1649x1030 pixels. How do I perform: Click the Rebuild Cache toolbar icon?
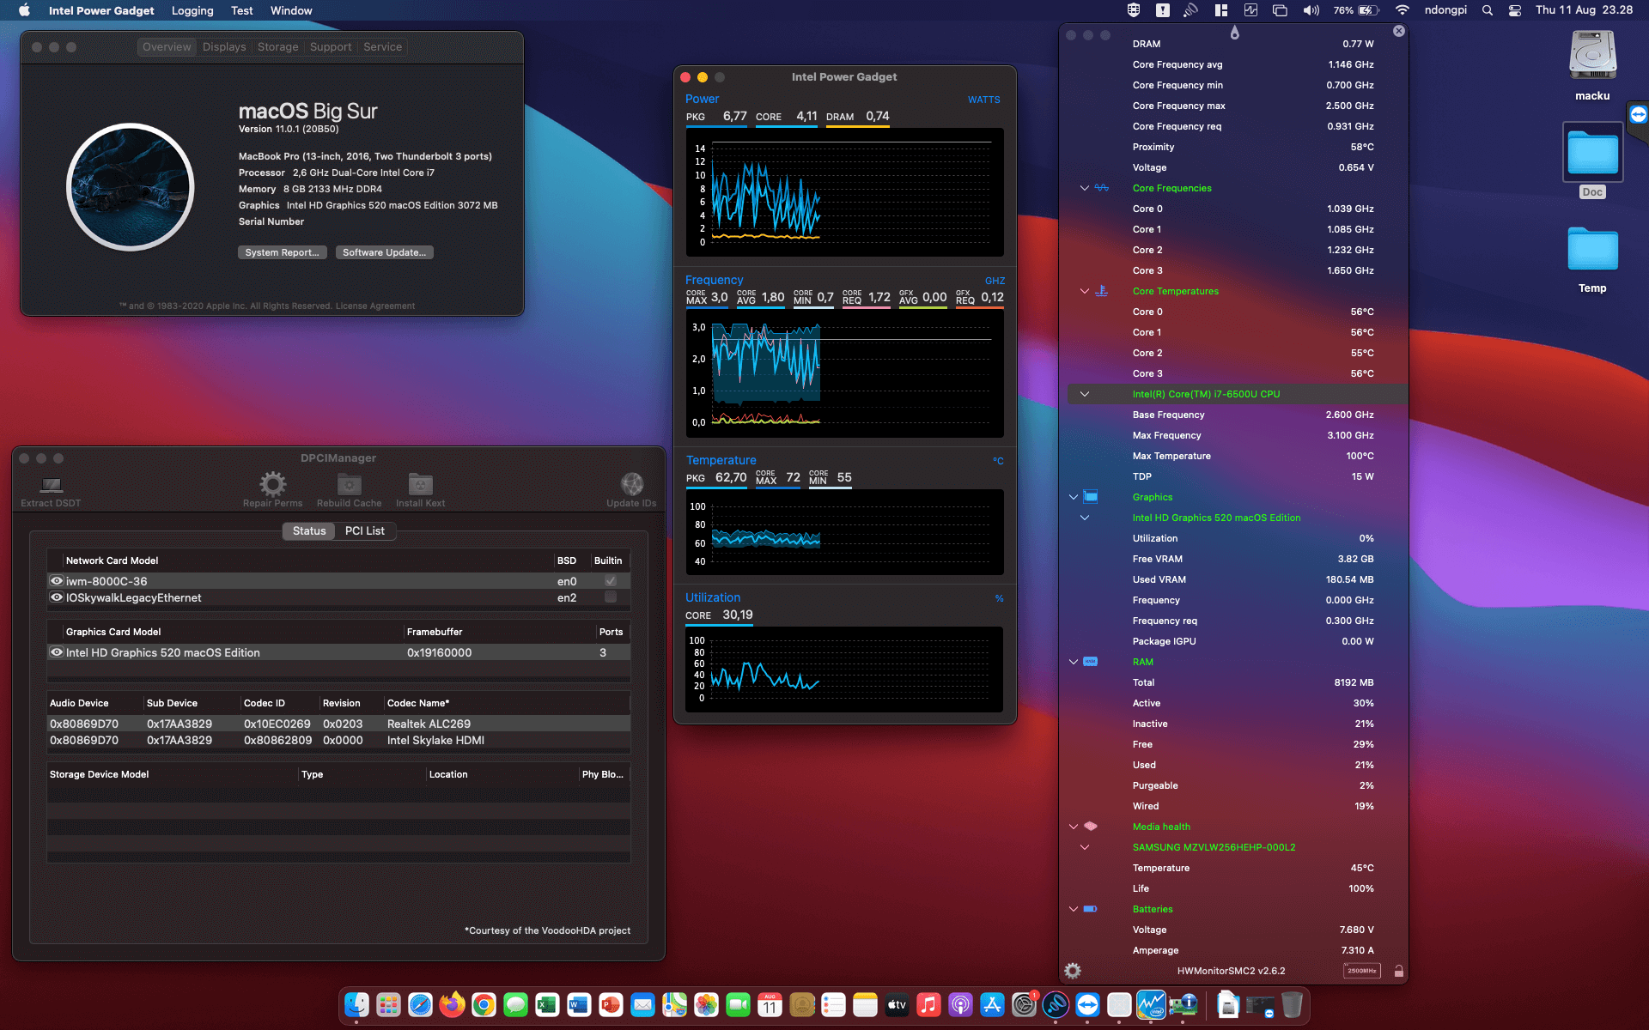pos(349,485)
